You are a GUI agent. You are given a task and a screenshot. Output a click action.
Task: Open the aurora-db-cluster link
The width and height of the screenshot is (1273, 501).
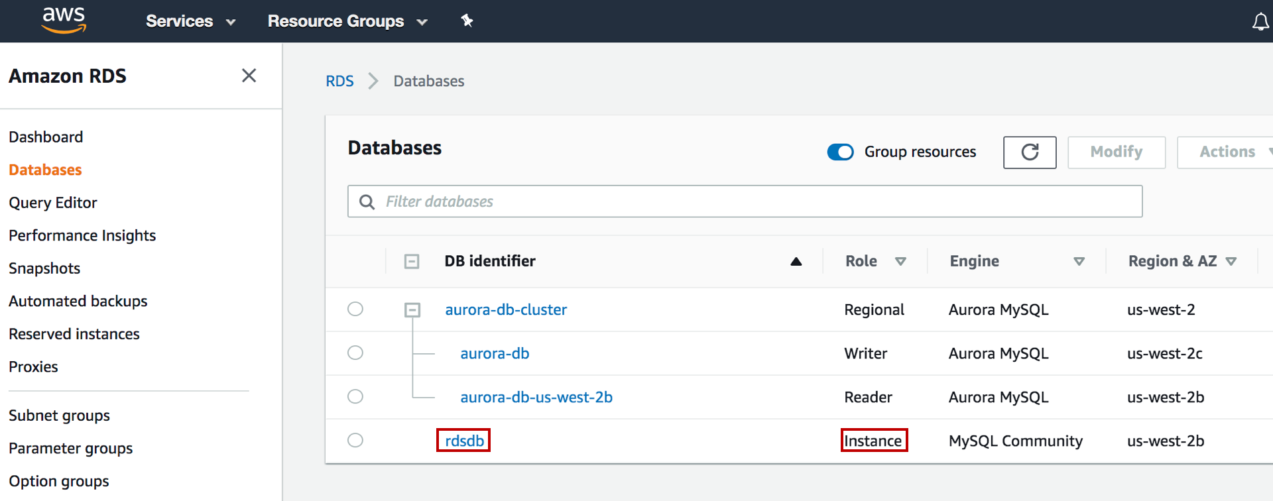pyautogui.click(x=506, y=309)
